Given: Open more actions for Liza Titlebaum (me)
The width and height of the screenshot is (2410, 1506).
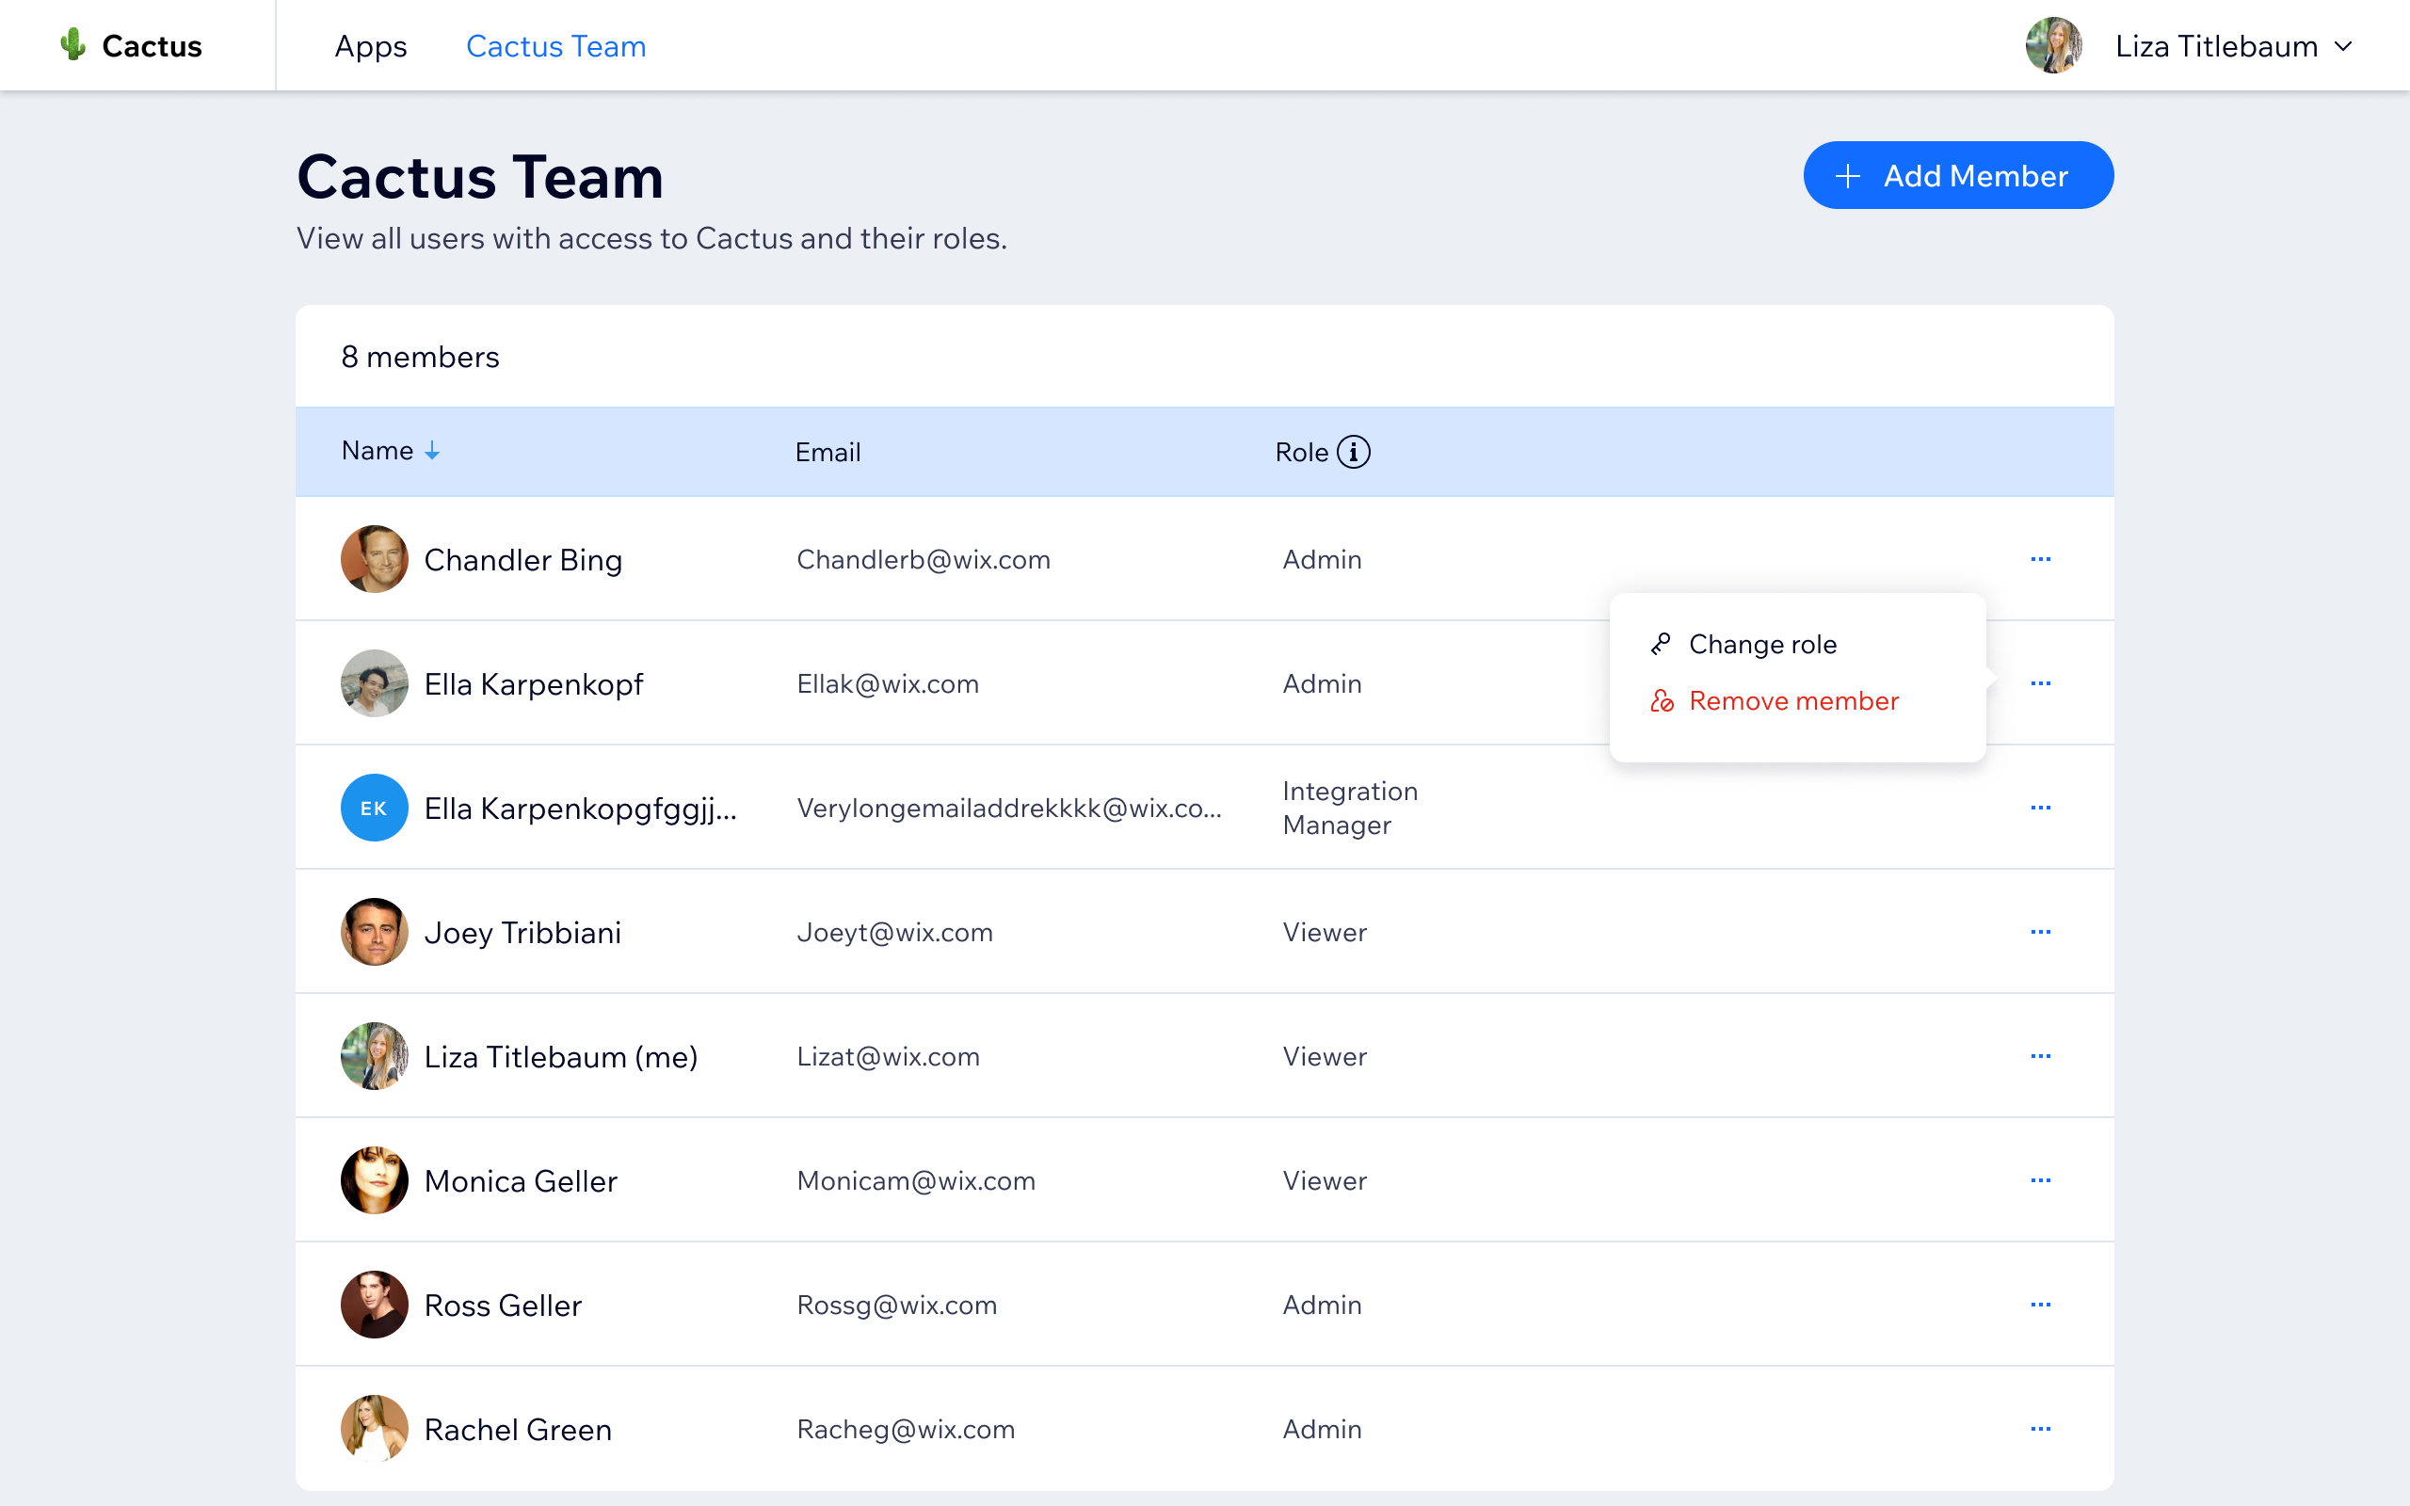Looking at the screenshot, I should (2041, 1056).
